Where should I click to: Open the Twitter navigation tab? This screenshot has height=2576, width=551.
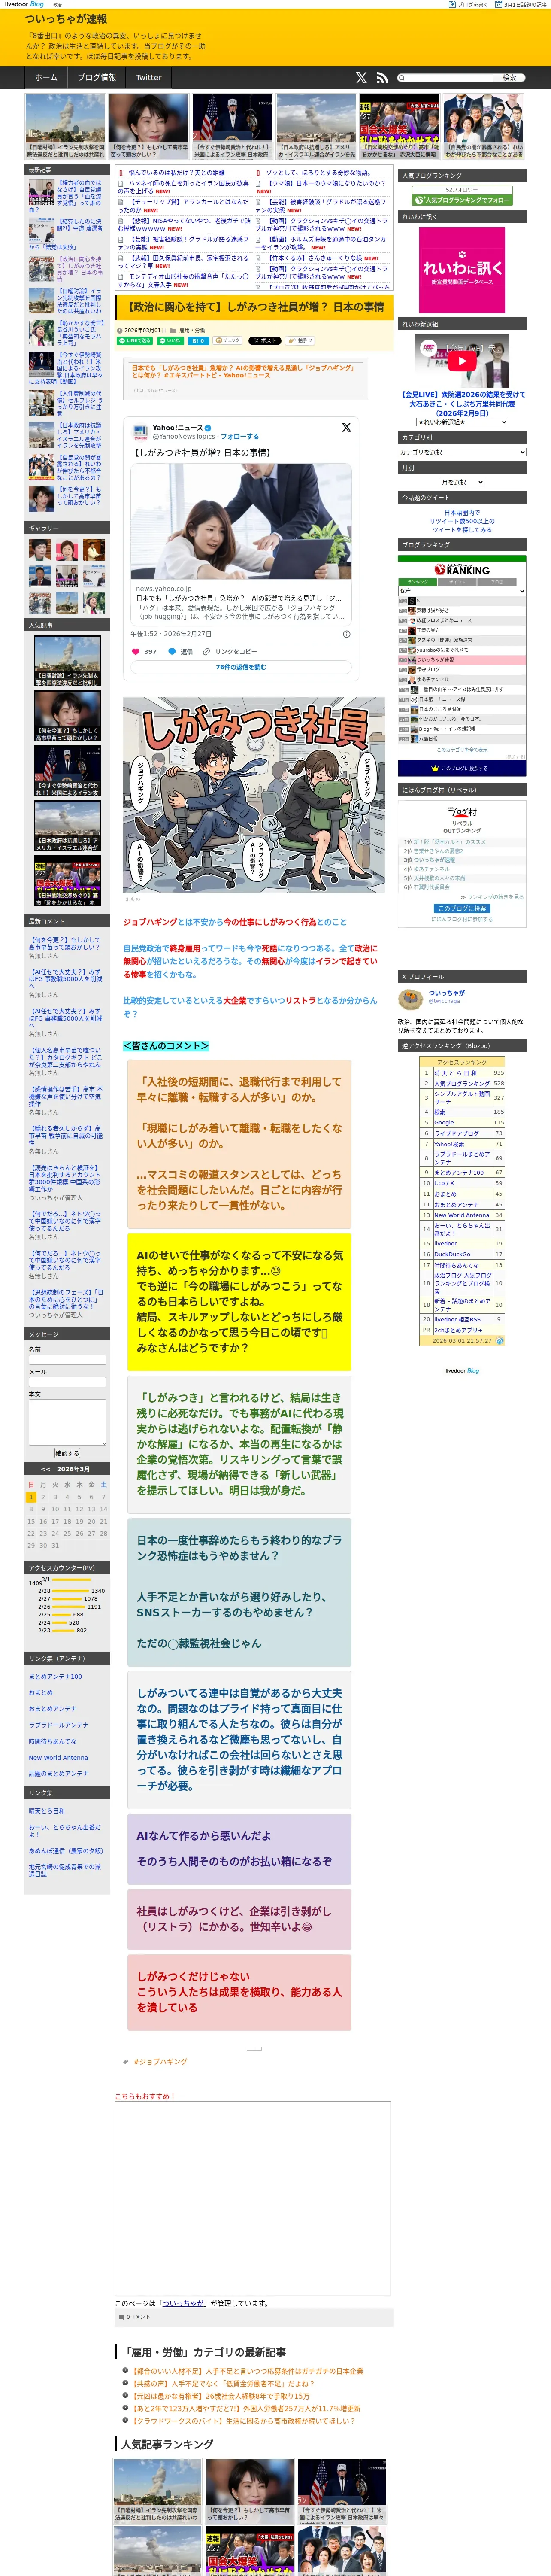tap(149, 77)
